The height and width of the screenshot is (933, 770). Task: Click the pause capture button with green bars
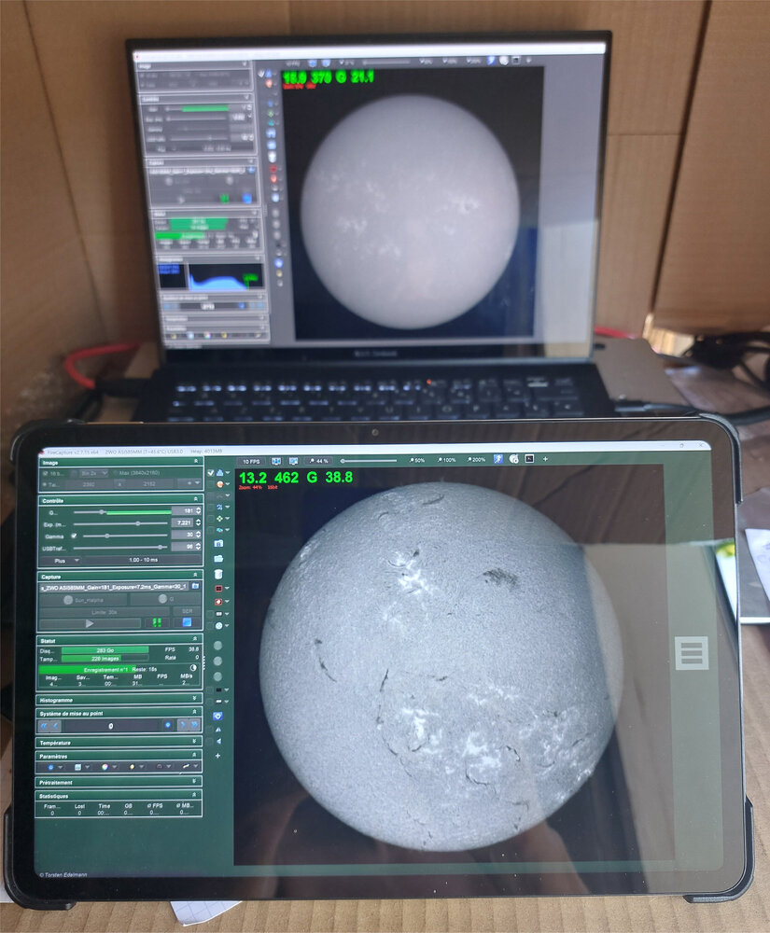pyautogui.click(x=157, y=622)
